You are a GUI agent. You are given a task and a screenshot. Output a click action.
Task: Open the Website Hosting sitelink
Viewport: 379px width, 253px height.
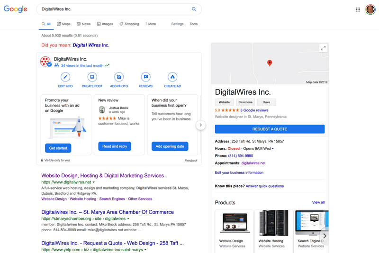click(83, 199)
